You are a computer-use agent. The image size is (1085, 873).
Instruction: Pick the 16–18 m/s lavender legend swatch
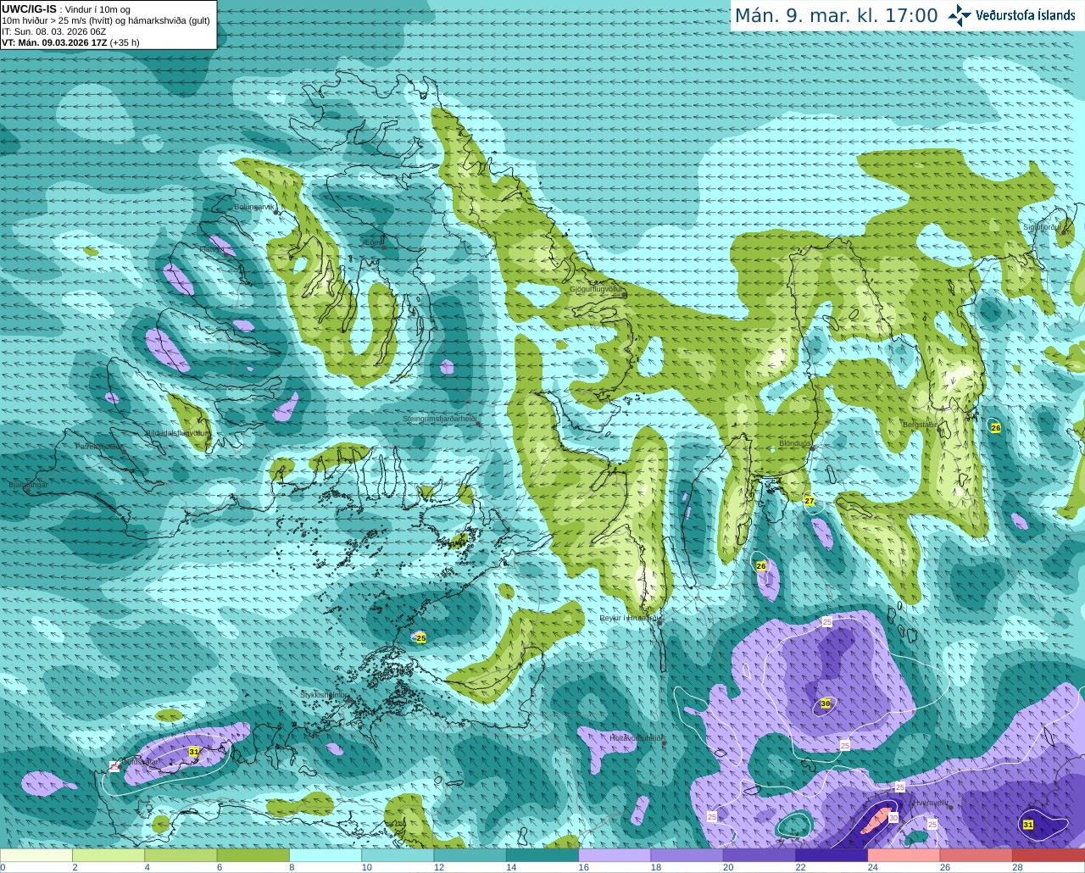(615, 855)
